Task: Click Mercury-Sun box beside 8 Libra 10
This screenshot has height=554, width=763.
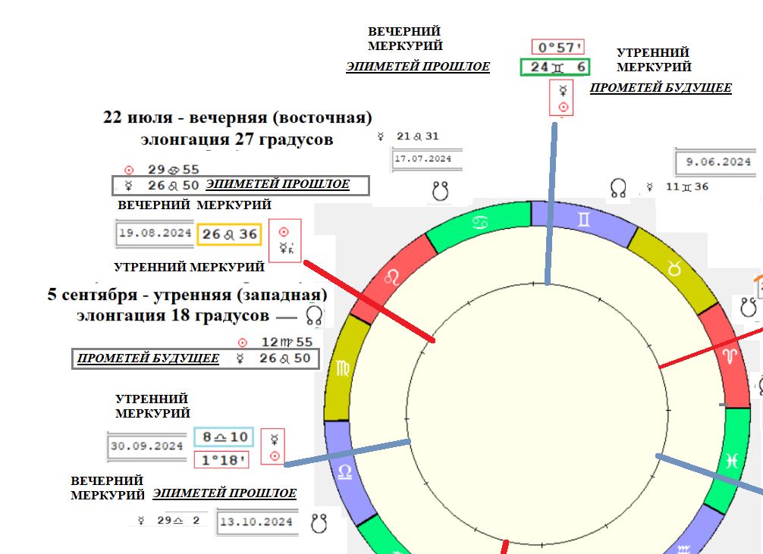Action: [x=273, y=446]
